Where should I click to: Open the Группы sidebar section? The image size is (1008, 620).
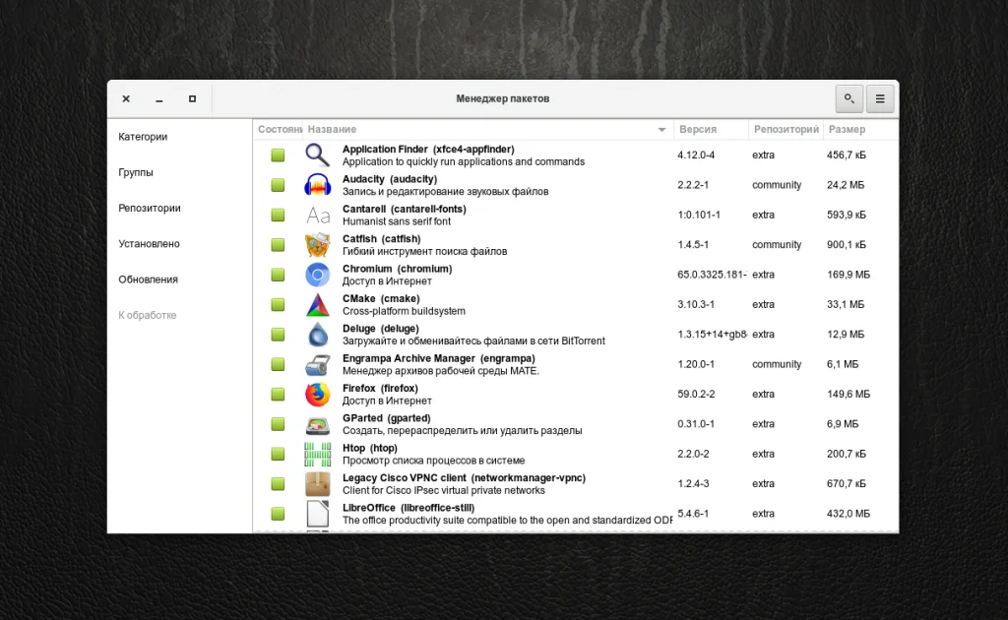click(136, 172)
